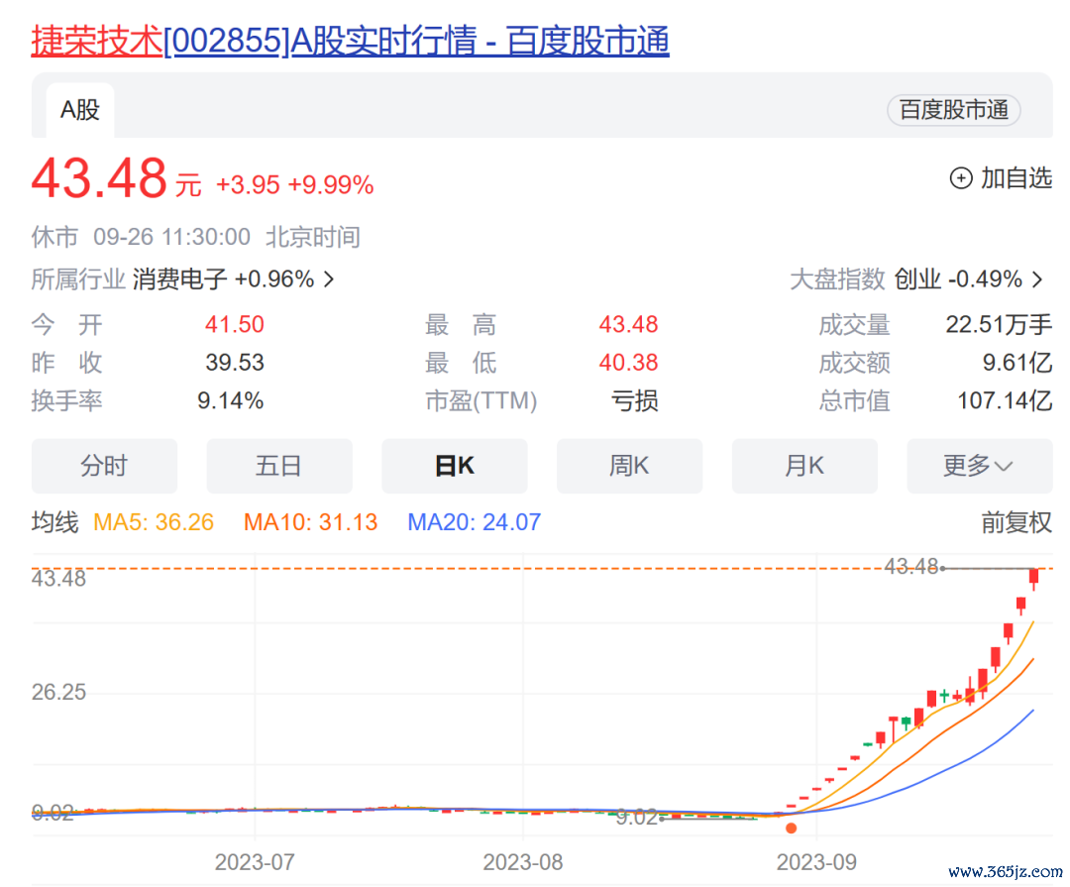Click the 总市值 value 107.14亿
Viewport: 1070px width, 887px height.
click(1005, 400)
